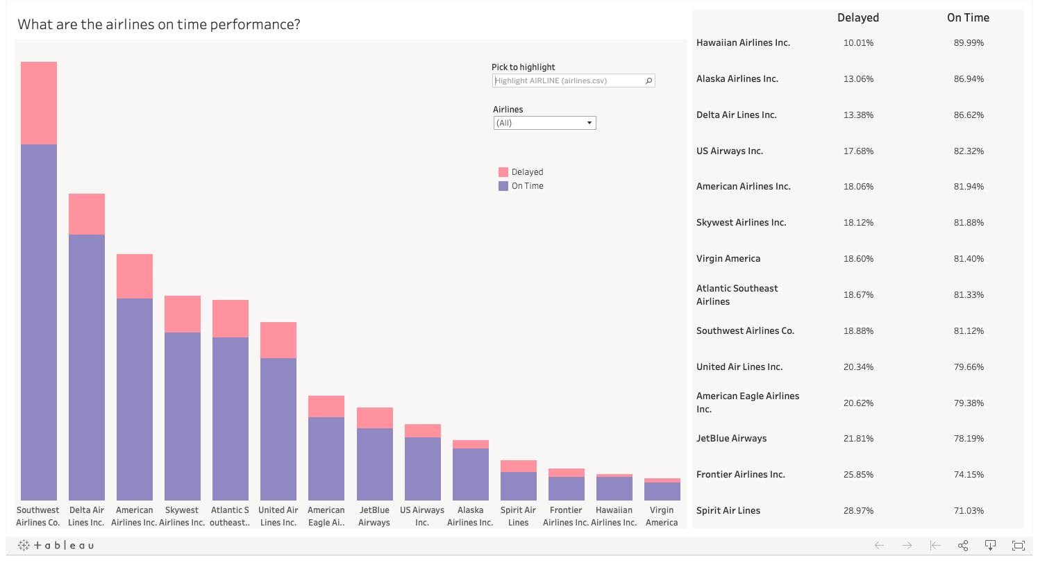
Task: Click the JetBlue Airways on-time bar
Action: click(x=375, y=464)
